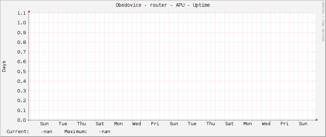Screen dimensions: 326x137
Task: Select the 0.8 y-axis tick label
Action: coord(21,42)
